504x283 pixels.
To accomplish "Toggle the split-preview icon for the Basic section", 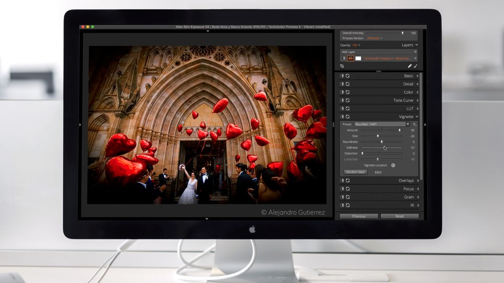I will coord(342,76).
